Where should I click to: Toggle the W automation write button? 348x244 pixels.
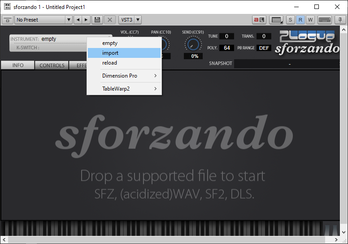[x=310, y=20]
